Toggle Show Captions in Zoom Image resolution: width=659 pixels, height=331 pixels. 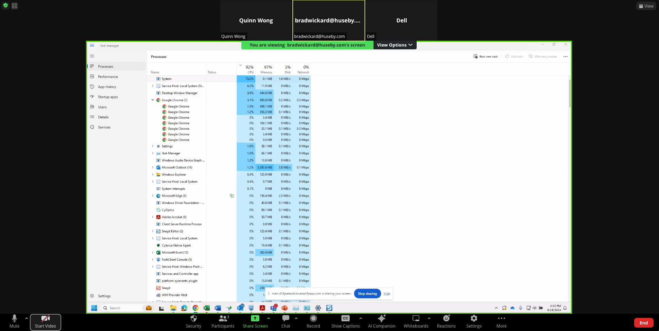346,322
